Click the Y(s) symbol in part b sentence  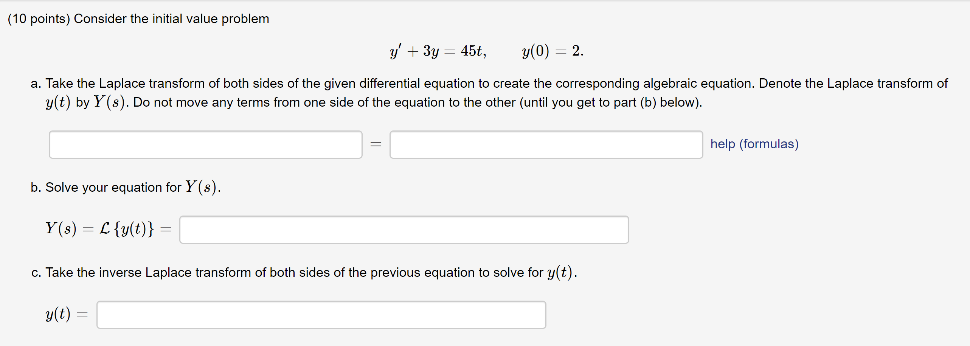click(x=202, y=187)
